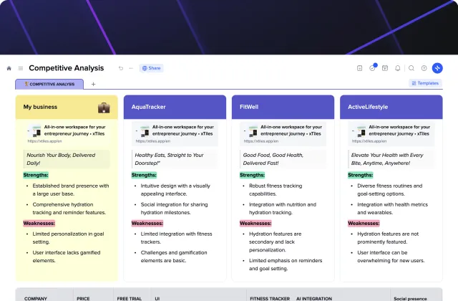Open the hamburger sidebar menu
458x301 pixels.
click(21, 68)
